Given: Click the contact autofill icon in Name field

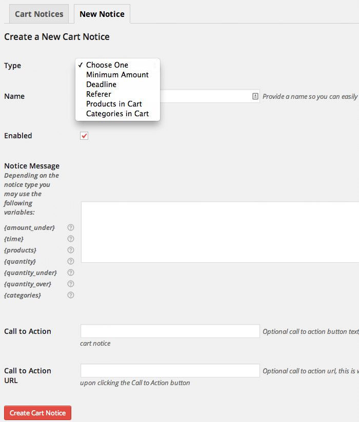Looking at the screenshot, I should click(255, 96).
